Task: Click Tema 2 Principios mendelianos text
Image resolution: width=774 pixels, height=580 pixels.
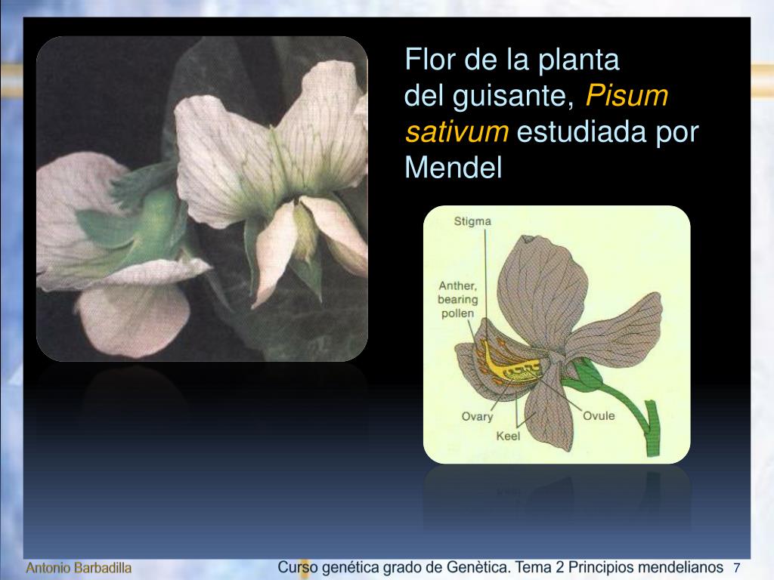Action: pos(620,568)
